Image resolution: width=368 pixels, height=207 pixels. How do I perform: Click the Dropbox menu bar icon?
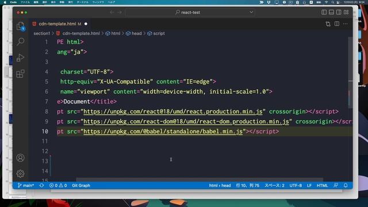click(269, 2)
